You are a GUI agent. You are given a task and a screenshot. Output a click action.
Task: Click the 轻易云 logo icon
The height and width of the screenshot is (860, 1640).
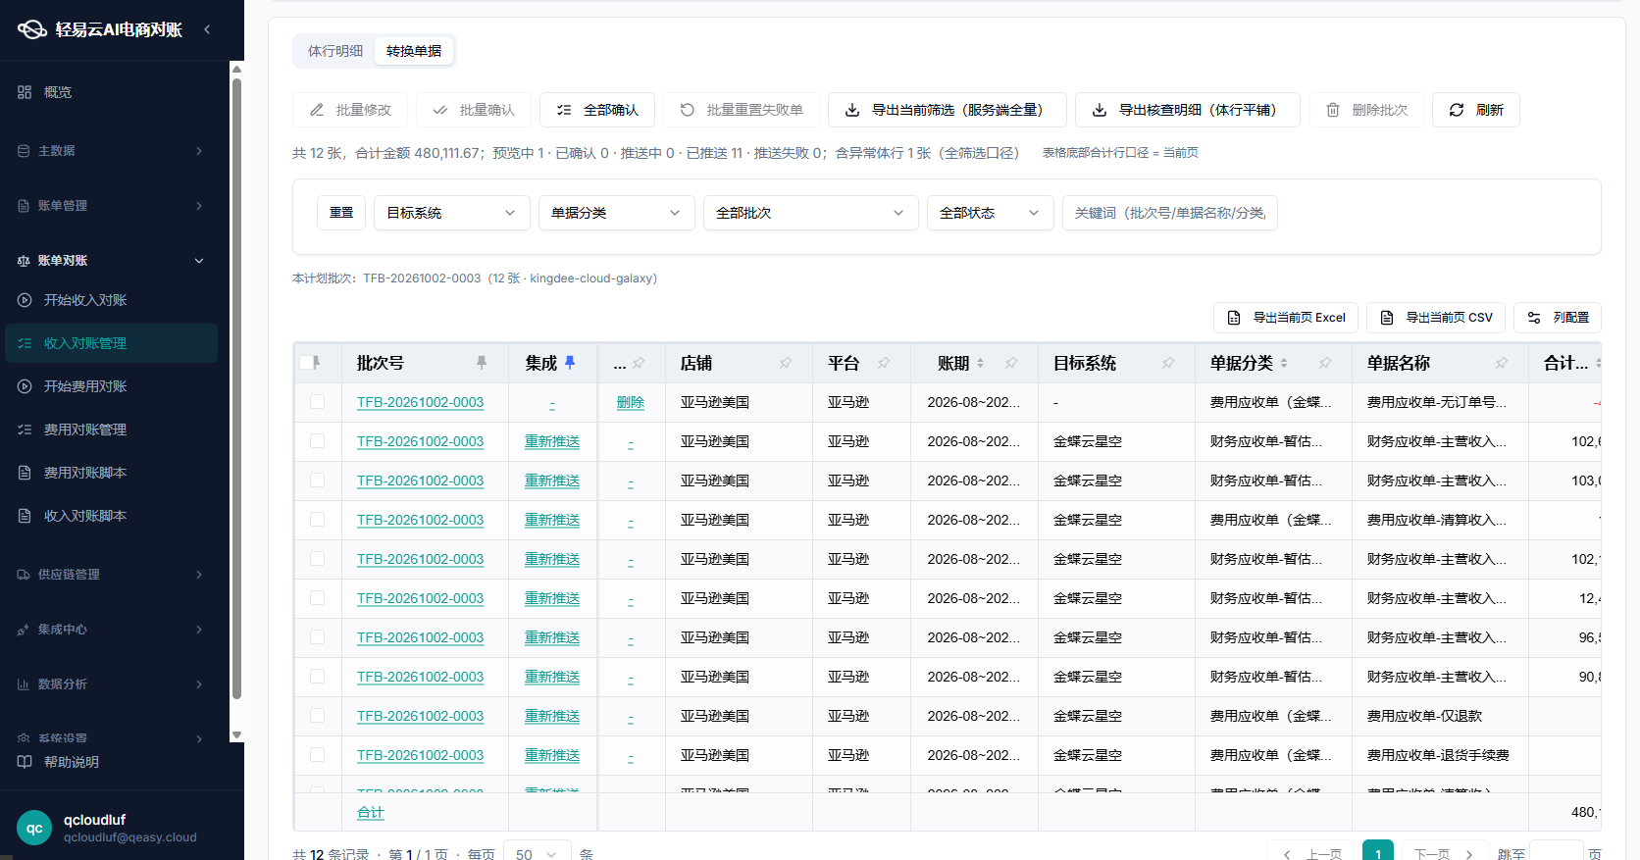(32, 29)
